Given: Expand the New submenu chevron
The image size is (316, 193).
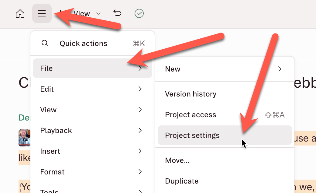Looking at the screenshot, I should pos(280,69).
